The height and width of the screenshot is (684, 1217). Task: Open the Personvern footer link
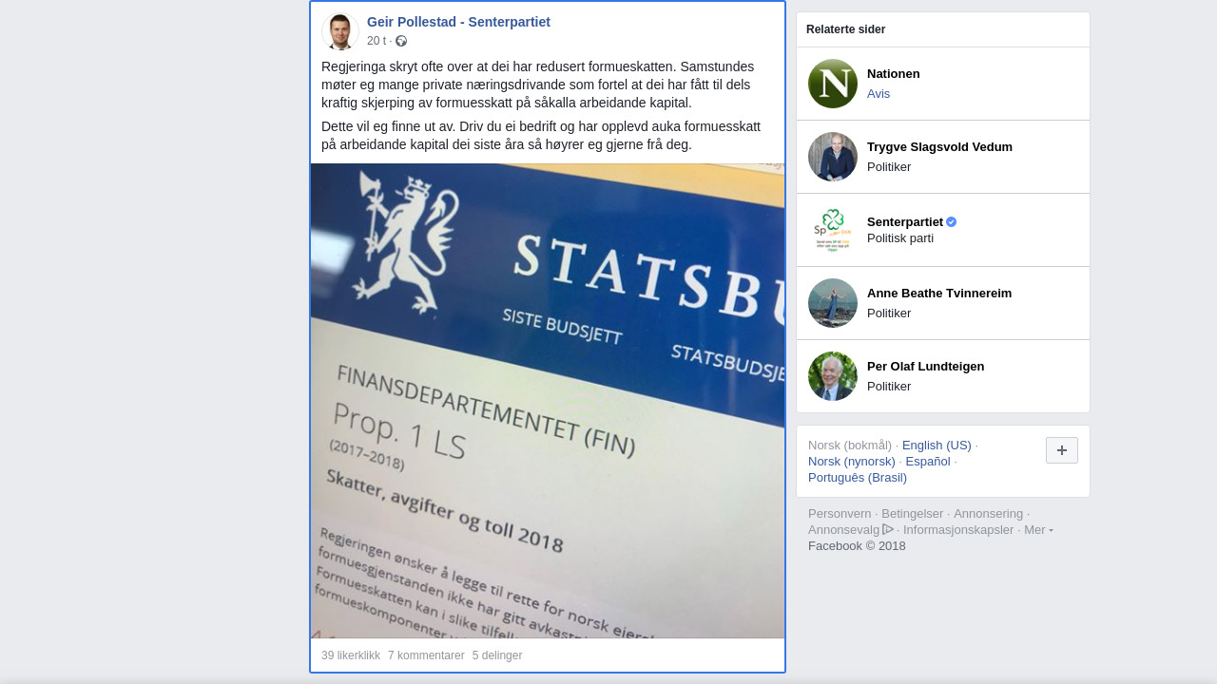coord(840,514)
